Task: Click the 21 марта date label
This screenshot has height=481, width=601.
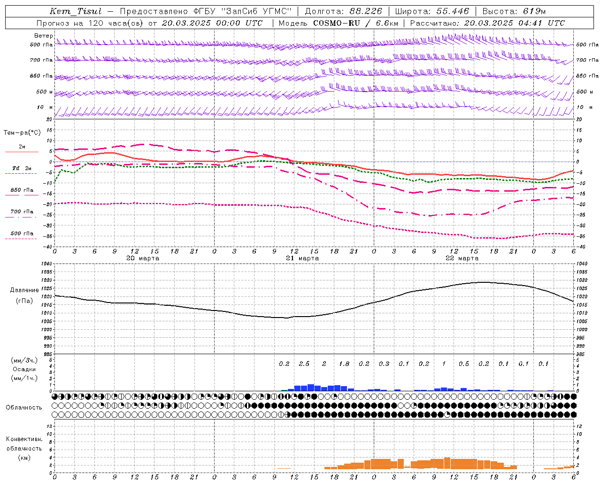Action: [302, 258]
